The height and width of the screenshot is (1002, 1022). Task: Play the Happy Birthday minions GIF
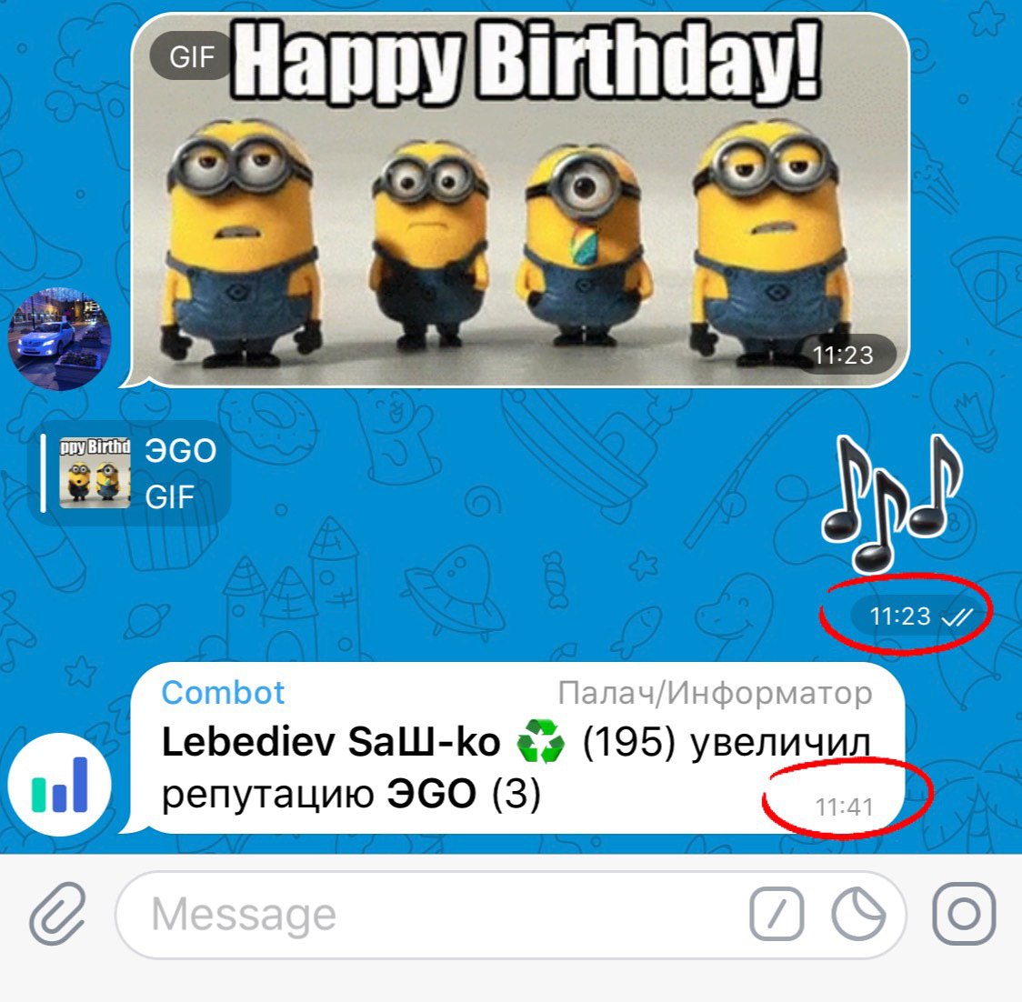(520, 199)
